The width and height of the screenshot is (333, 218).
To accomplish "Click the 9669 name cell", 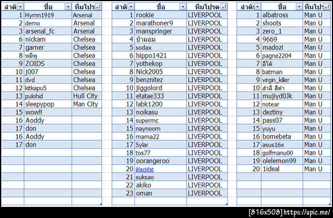I will (x=282, y=39).
